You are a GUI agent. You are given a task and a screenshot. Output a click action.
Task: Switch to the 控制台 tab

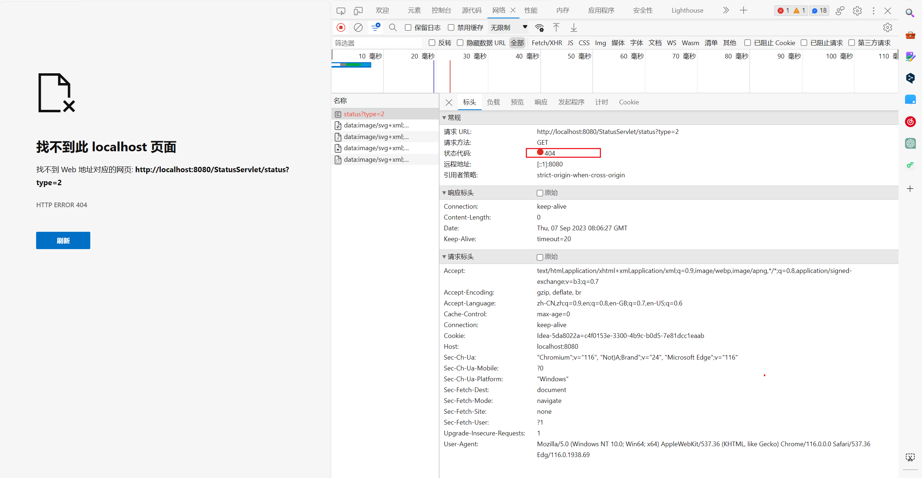(441, 10)
